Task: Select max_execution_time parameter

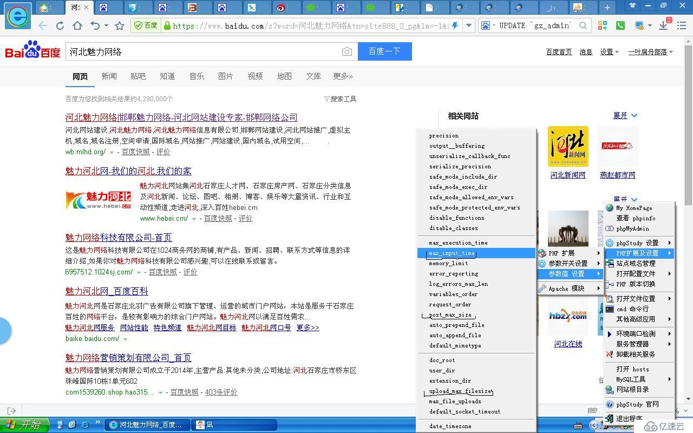Action: pyautogui.click(x=476, y=243)
